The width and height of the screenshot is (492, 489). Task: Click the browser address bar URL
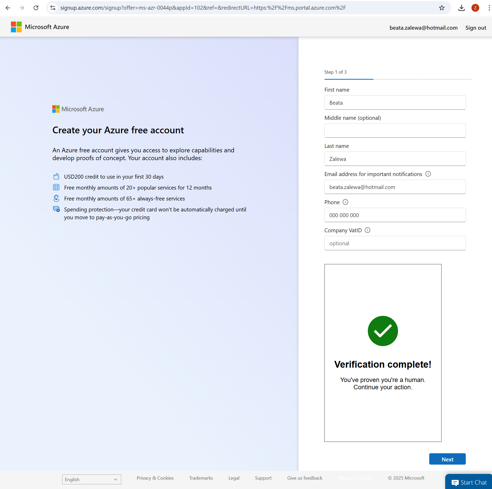click(x=203, y=8)
